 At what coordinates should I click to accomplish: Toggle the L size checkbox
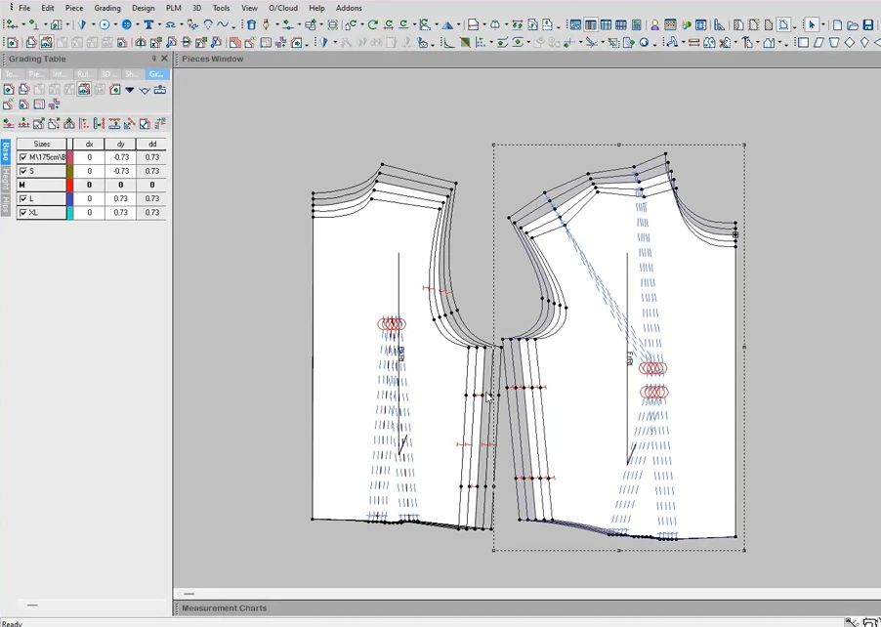pyautogui.click(x=24, y=198)
